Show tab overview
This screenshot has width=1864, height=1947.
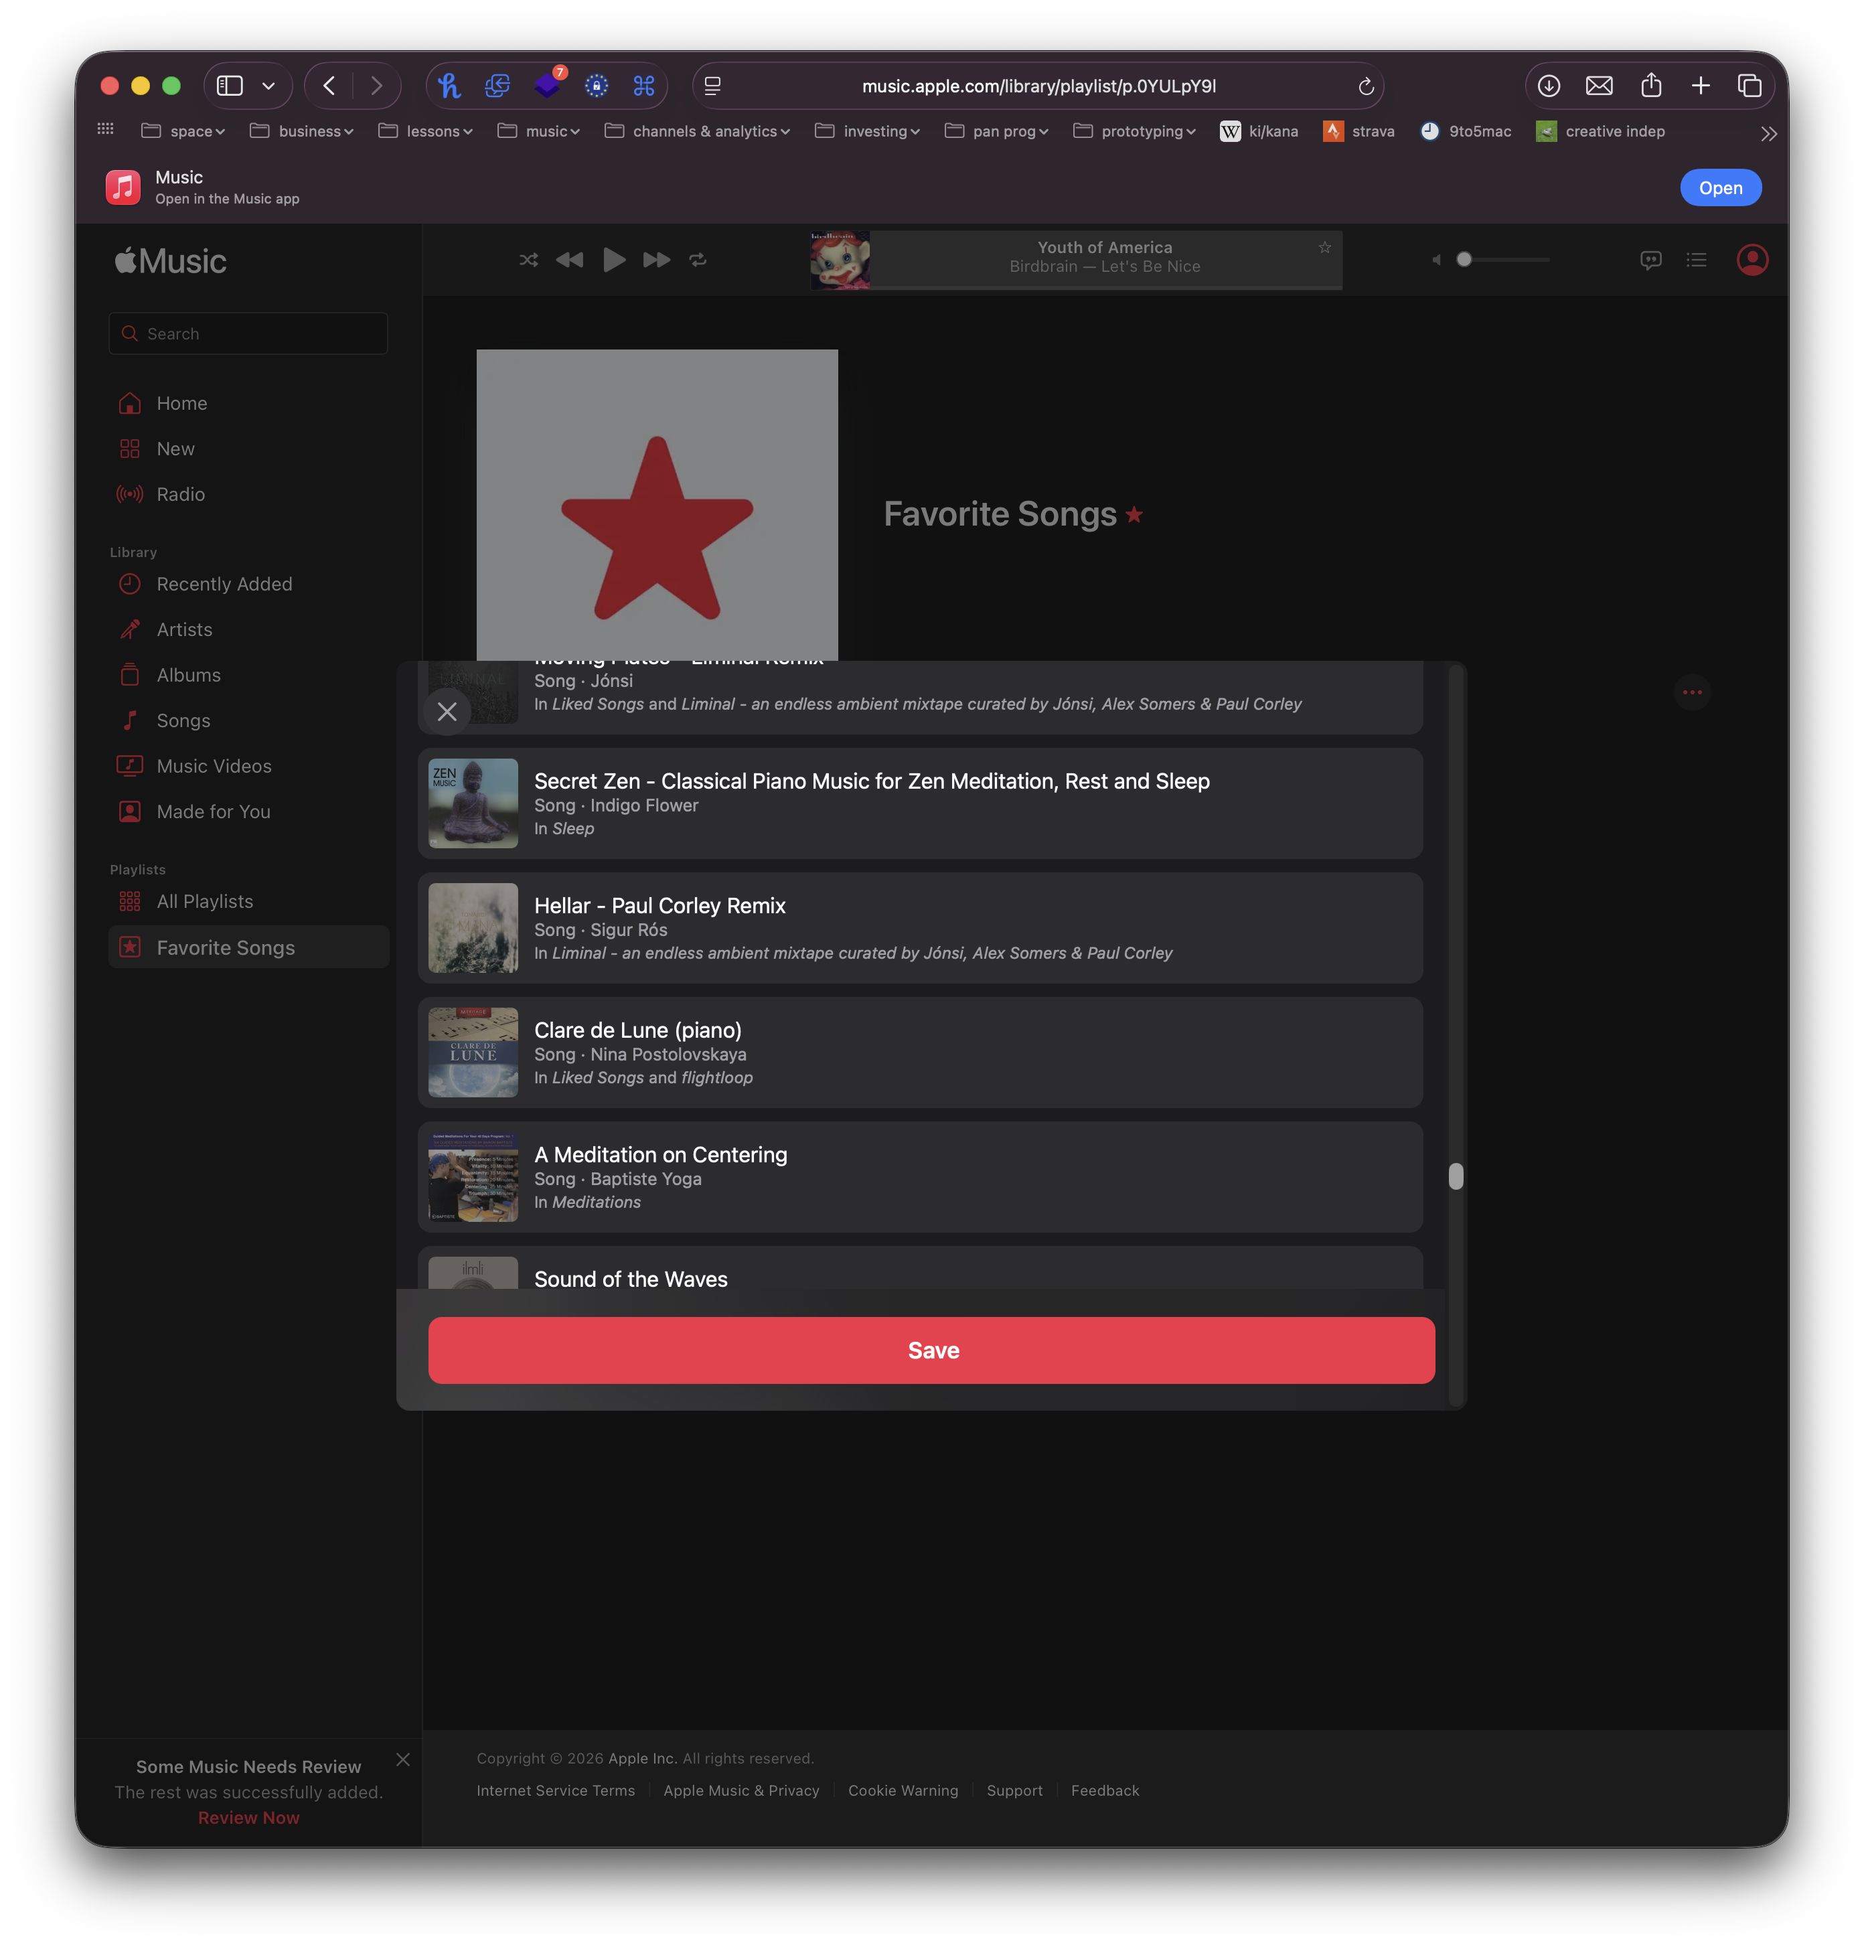(1749, 86)
